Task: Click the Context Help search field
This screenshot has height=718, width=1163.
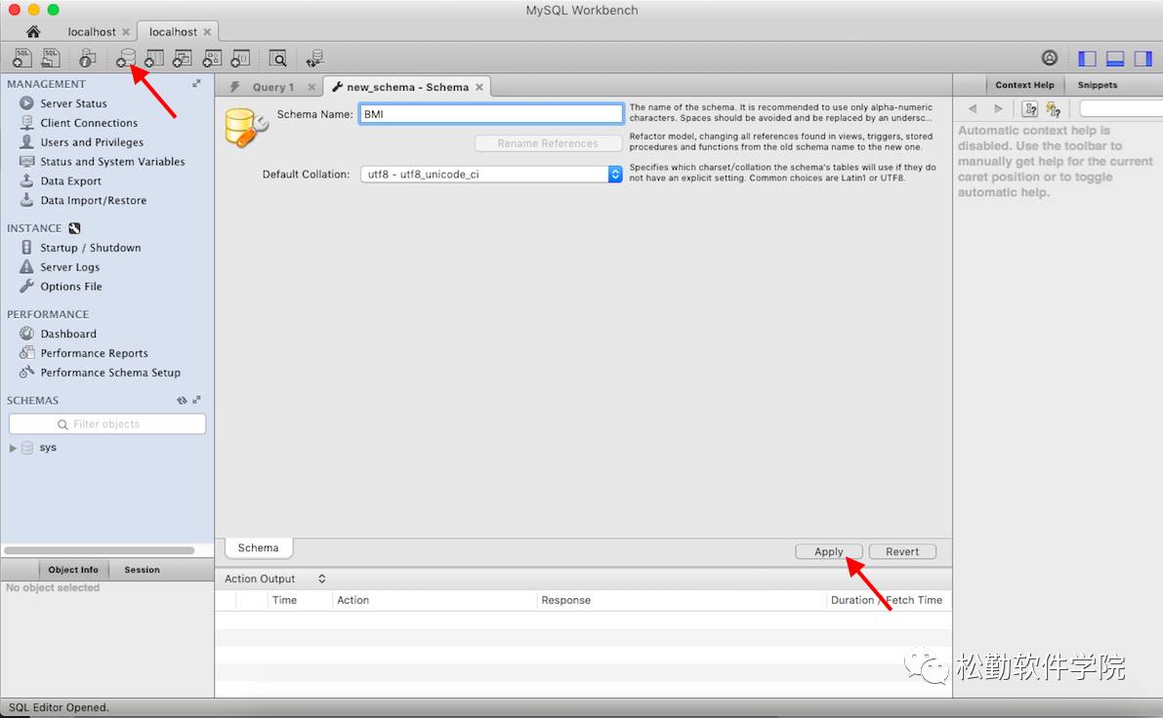Action: pos(1121,109)
